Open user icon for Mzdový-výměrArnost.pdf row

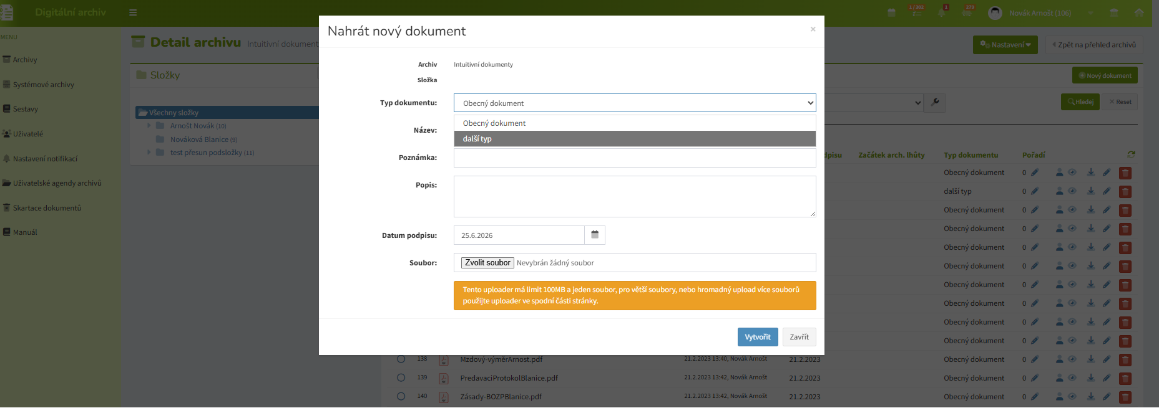pyautogui.click(x=1059, y=359)
